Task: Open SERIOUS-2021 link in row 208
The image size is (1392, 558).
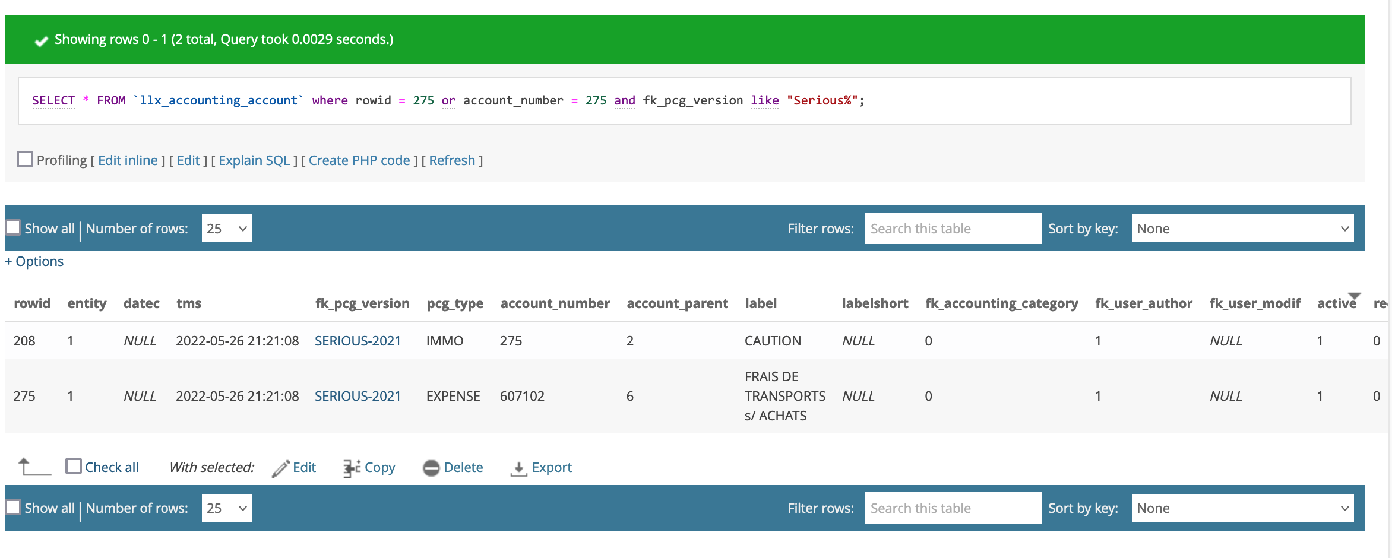Action: click(x=357, y=341)
